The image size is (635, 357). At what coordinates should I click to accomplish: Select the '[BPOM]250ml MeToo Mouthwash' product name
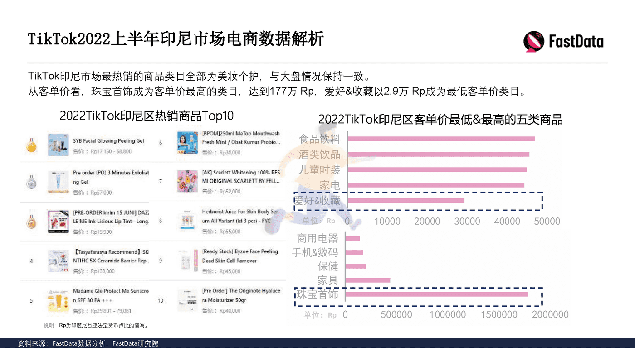tap(241, 138)
